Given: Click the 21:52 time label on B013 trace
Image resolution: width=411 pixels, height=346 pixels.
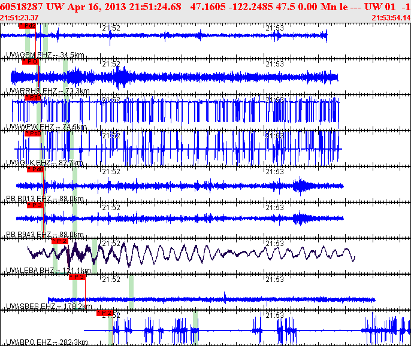Looking at the screenshot, I should tap(111, 172).
